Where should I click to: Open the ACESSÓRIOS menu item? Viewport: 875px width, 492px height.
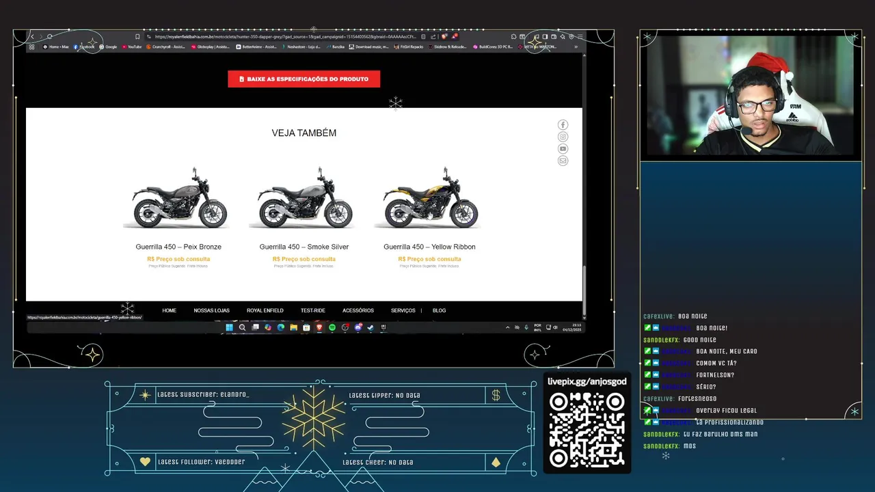click(358, 310)
